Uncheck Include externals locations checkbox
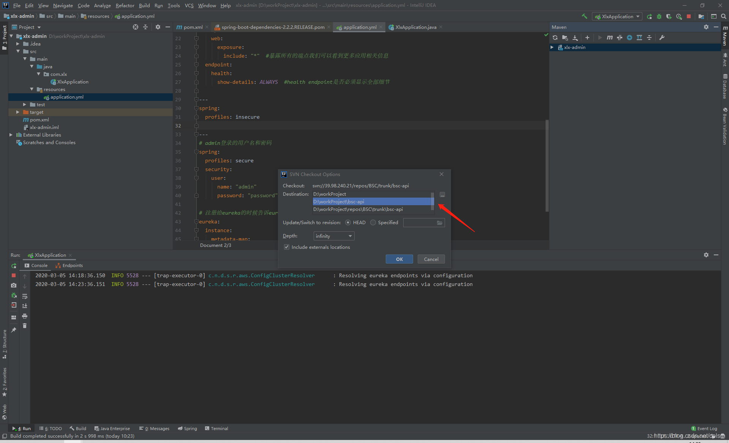The image size is (729, 443). pos(287,247)
